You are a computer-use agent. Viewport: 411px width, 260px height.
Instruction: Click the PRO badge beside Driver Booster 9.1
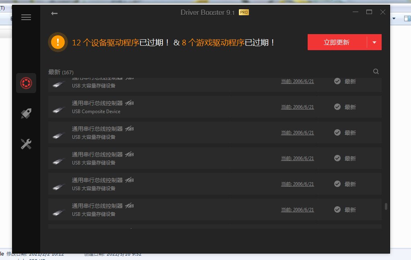coord(243,12)
